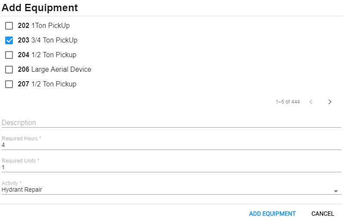The width and height of the screenshot is (343, 223).
Task: Uncheck the 203 3/4 Ton PickUp checkbox
Action: coord(9,40)
